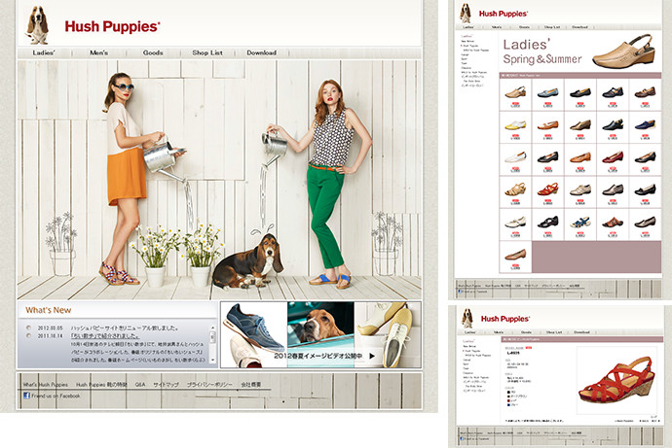
Task: Select the tan pump alone in the last catalog row
Action: tap(515, 257)
